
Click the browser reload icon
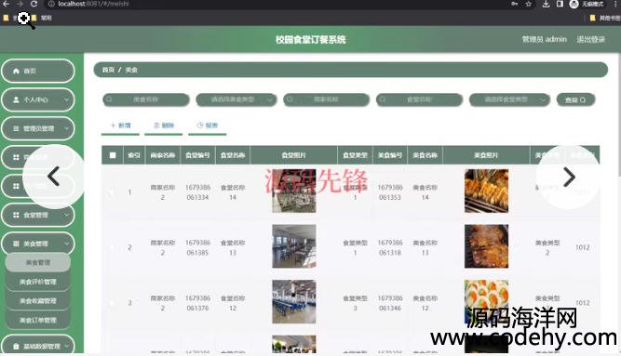tap(34, 4)
